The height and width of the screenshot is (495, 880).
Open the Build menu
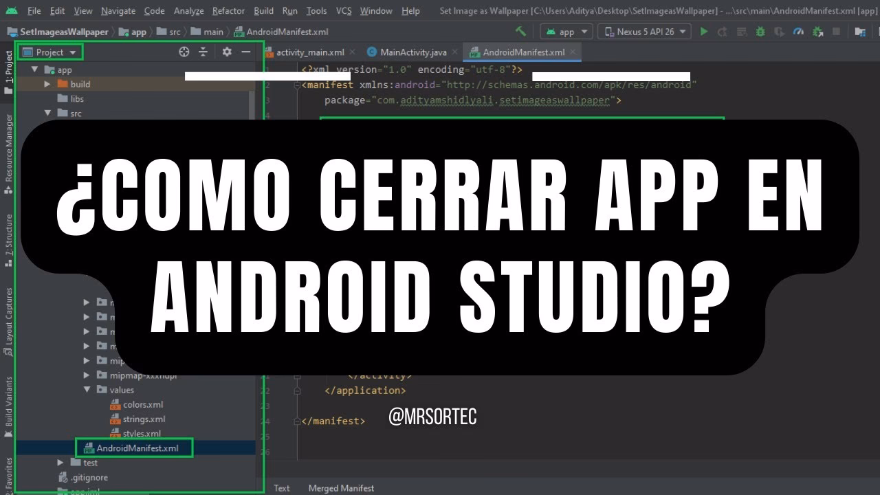tap(263, 10)
